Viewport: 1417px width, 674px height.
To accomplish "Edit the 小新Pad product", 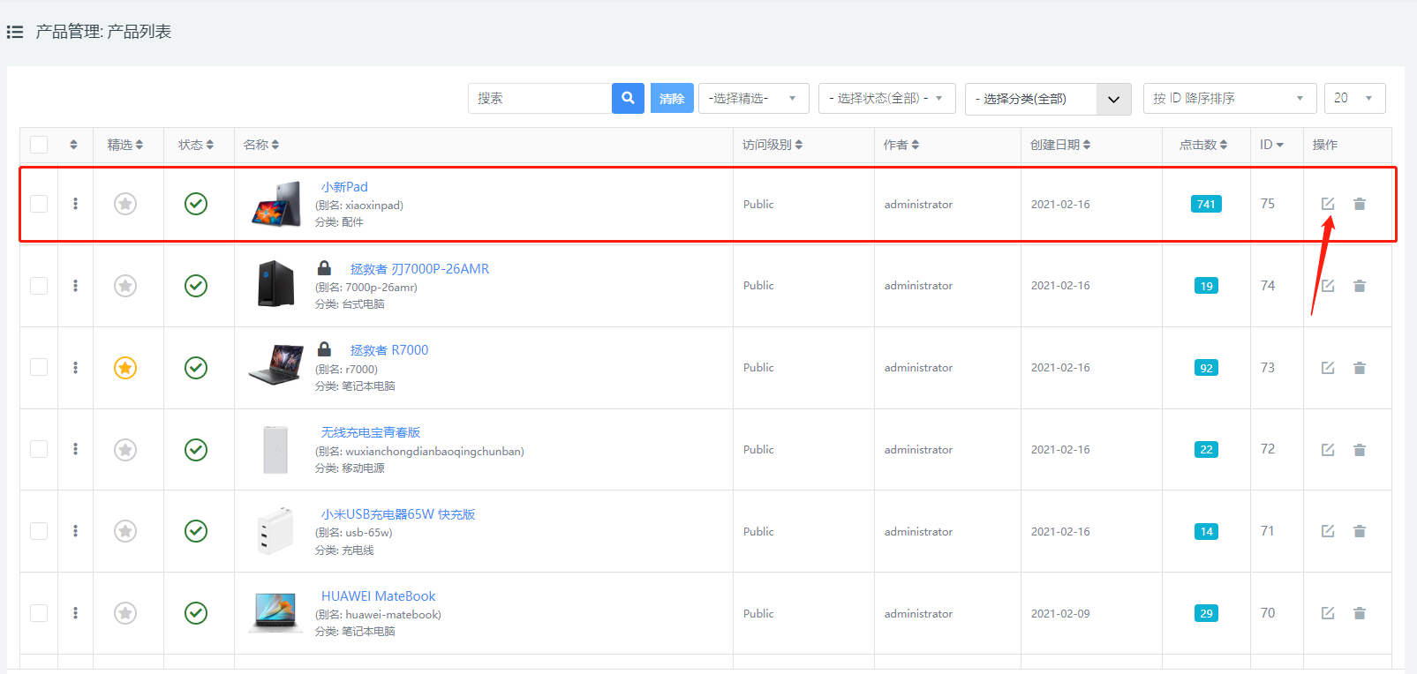I will click(x=1327, y=204).
